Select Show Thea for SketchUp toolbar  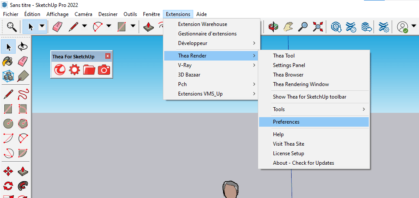[x=314, y=97]
